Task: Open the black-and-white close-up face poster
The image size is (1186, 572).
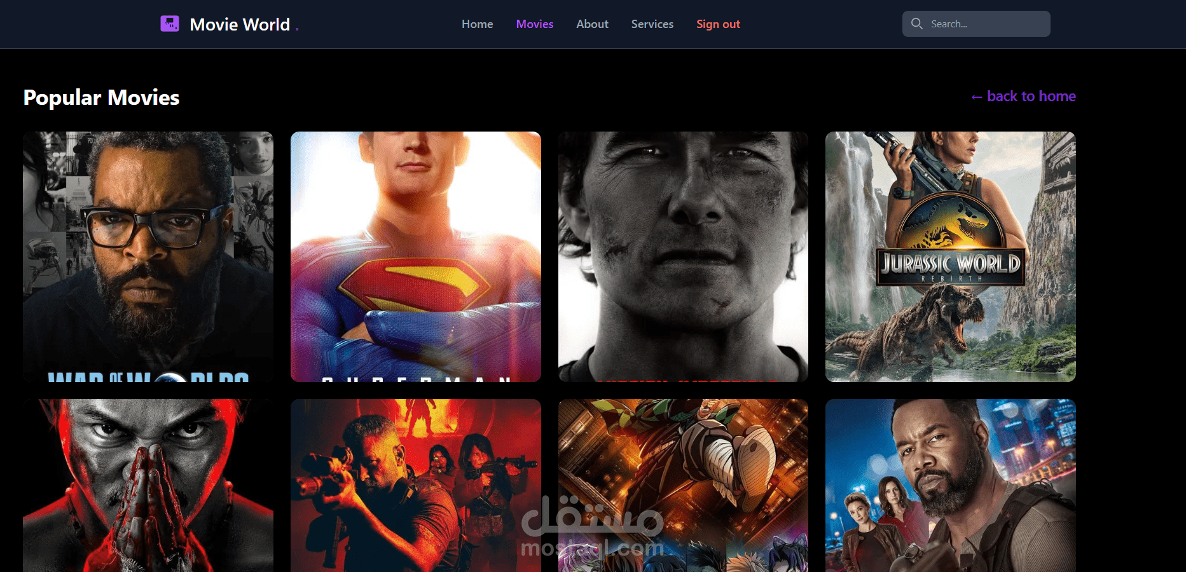Action: coord(683,257)
